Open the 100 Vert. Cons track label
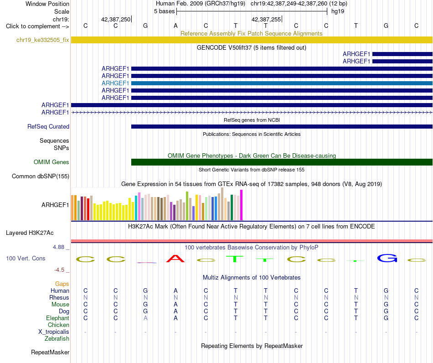Viewport: 433px width, 363px height. pyautogui.click(x=26, y=258)
